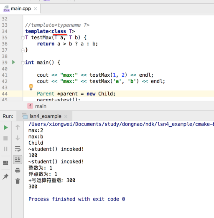Click the green Rerun button in Run panel
The width and height of the screenshot is (214, 218).
(x=5, y=128)
